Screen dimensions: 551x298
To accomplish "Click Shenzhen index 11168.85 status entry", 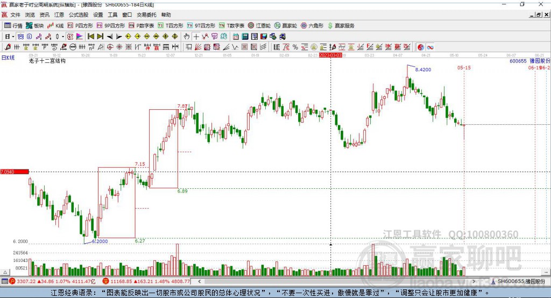I will (146, 281).
